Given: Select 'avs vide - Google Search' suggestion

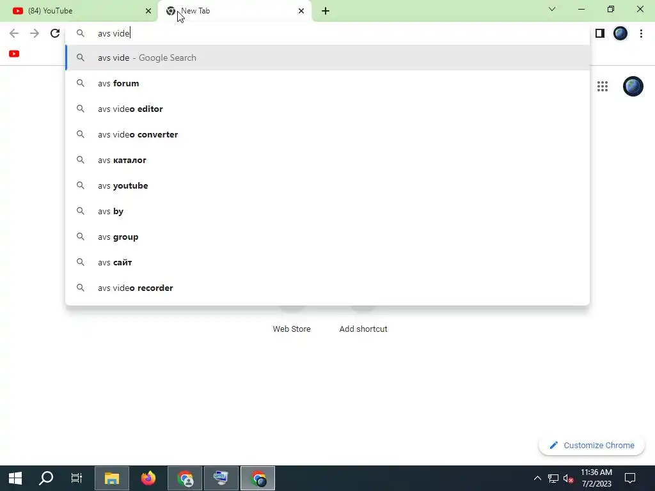Looking at the screenshot, I should (327, 58).
